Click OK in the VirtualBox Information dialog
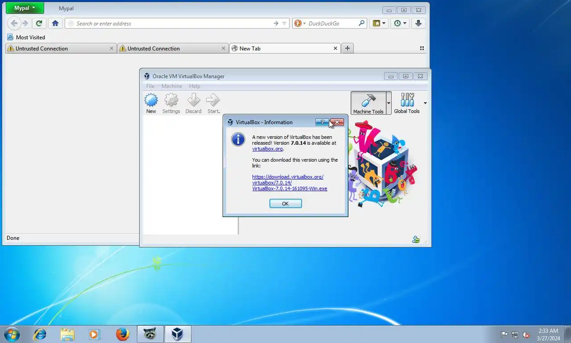The image size is (571, 343). click(x=285, y=203)
